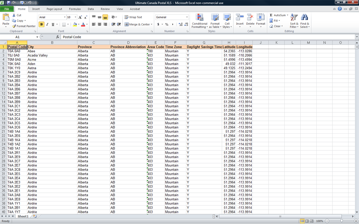Click the Insert Function fx icon
Viewport: 359px width, 224px height.
(58, 37)
